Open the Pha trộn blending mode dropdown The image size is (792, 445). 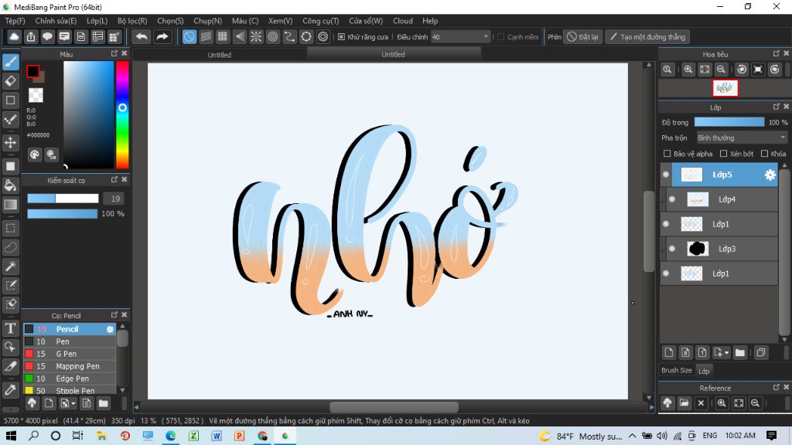742,138
